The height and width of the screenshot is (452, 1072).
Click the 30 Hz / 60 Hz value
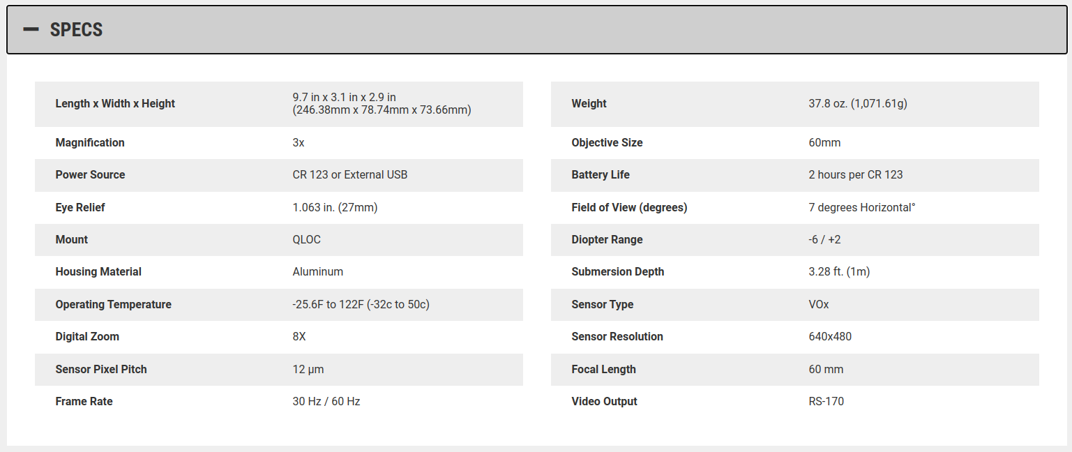point(326,402)
